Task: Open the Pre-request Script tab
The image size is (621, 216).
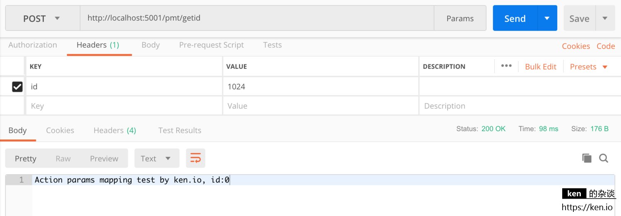Action: tap(212, 45)
